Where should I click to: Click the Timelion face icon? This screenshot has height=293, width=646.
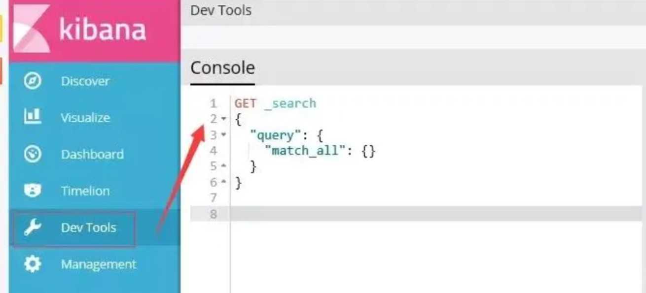pos(33,191)
